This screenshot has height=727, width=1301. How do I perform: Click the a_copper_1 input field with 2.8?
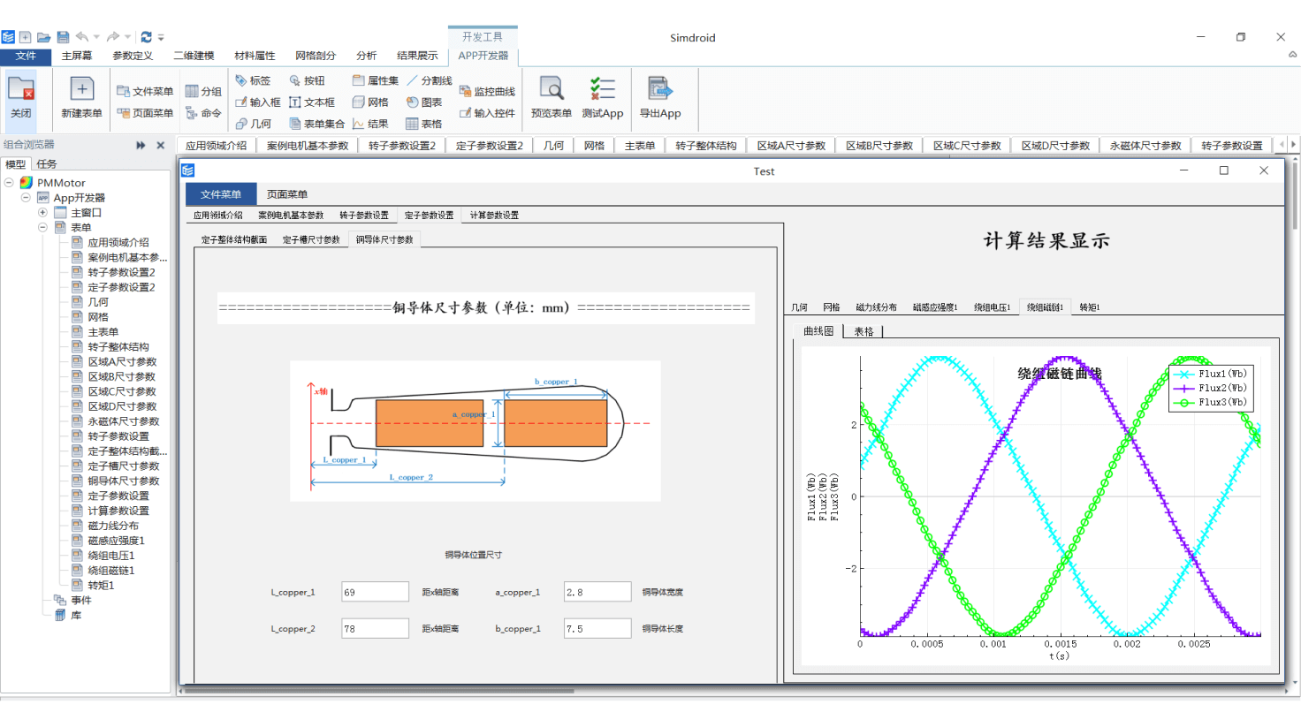[x=597, y=592]
